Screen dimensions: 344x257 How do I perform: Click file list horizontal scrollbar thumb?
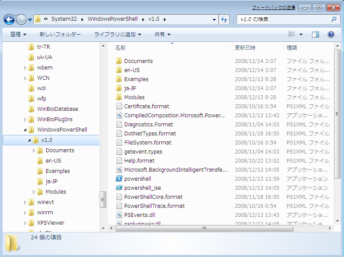(x=205, y=228)
